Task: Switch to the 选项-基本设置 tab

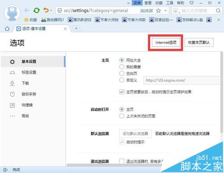Action: click(41, 29)
